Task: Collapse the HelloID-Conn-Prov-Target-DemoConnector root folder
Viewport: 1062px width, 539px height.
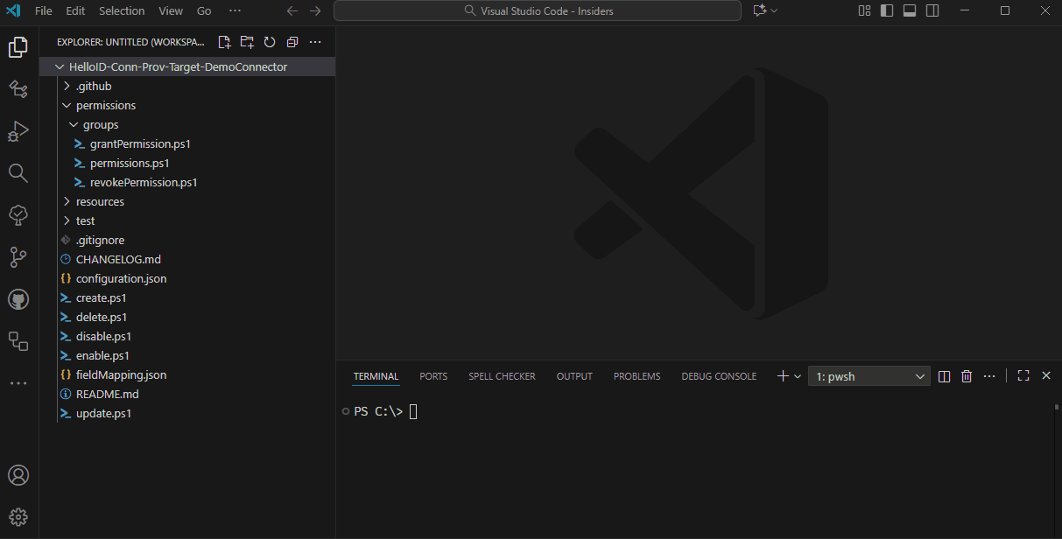Action: click(187, 66)
